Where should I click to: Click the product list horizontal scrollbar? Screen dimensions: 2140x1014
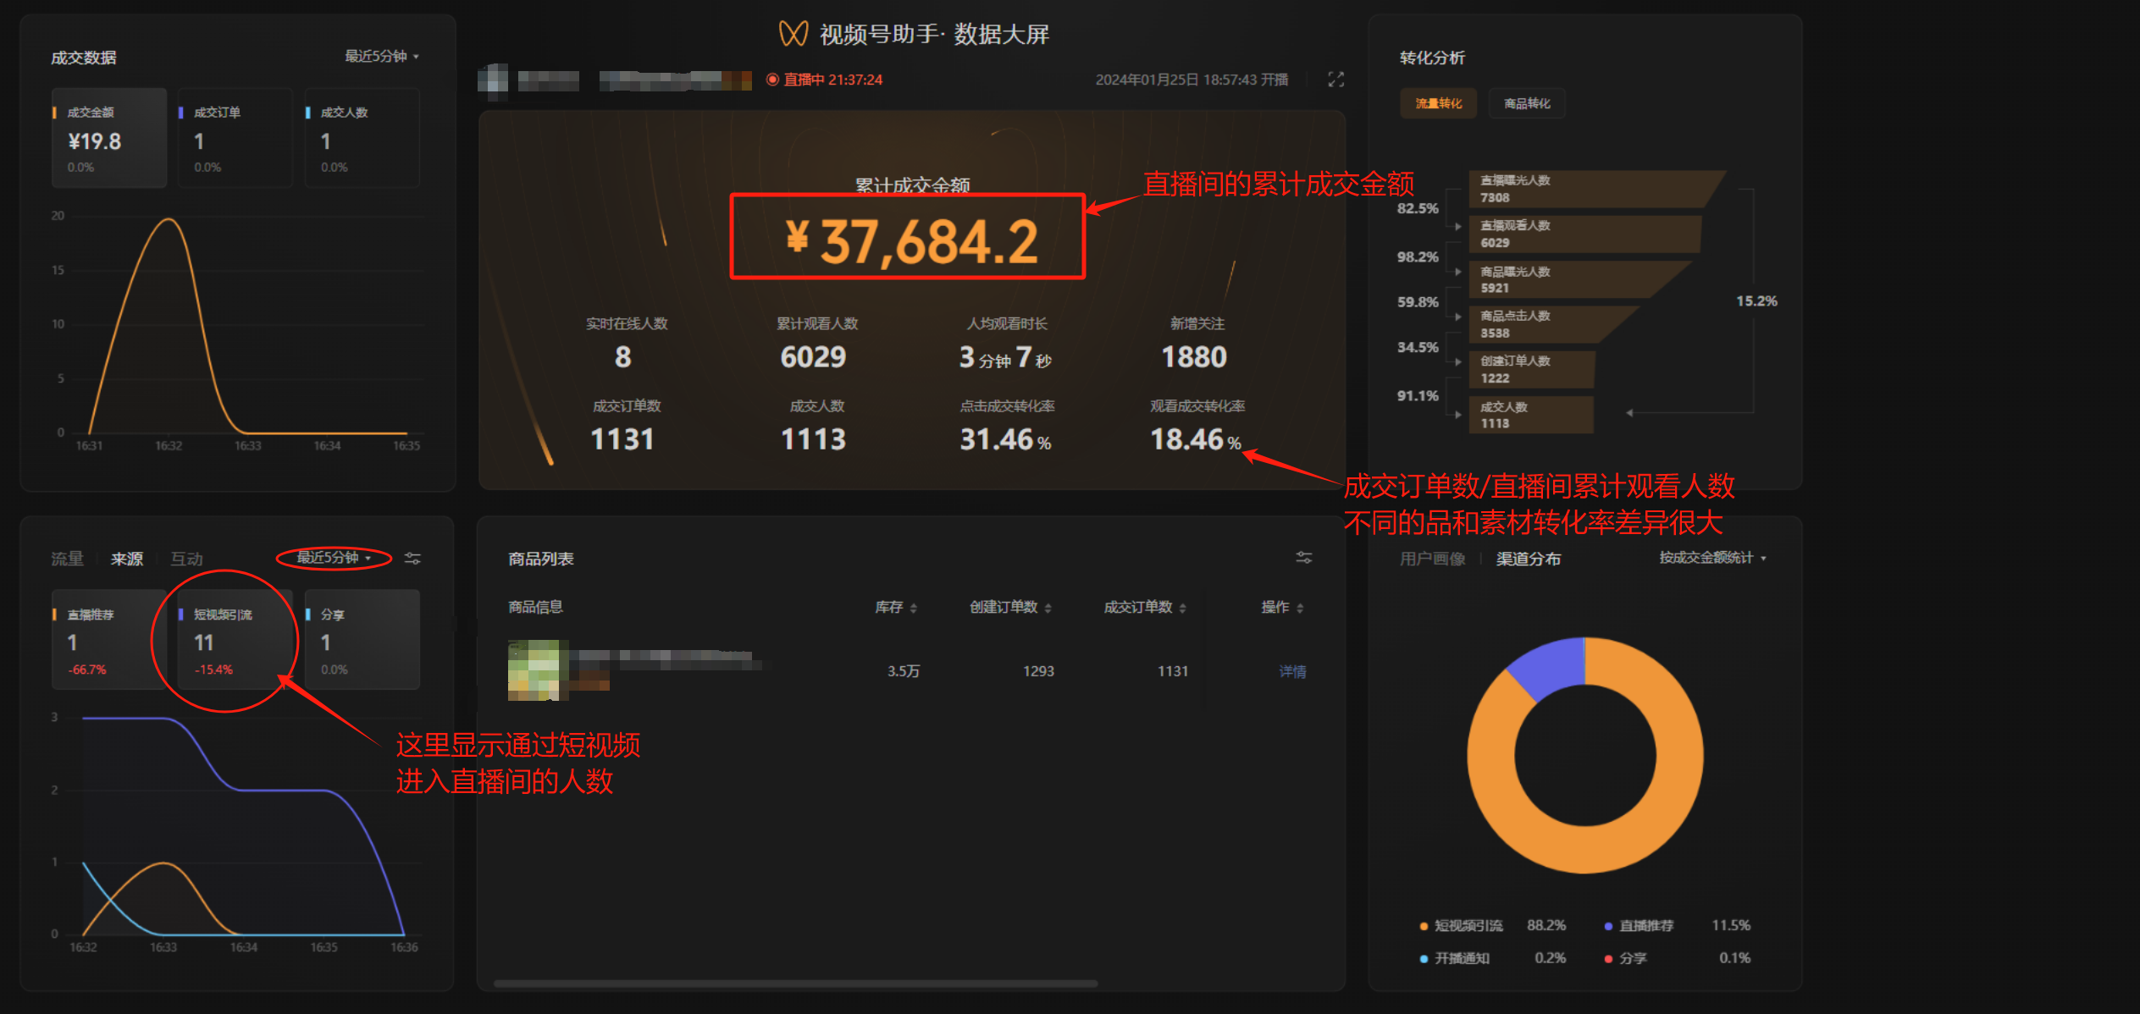click(796, 984)
